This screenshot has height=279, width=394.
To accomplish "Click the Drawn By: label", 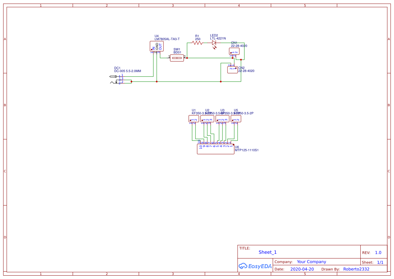I will click(x=330, y=269).
